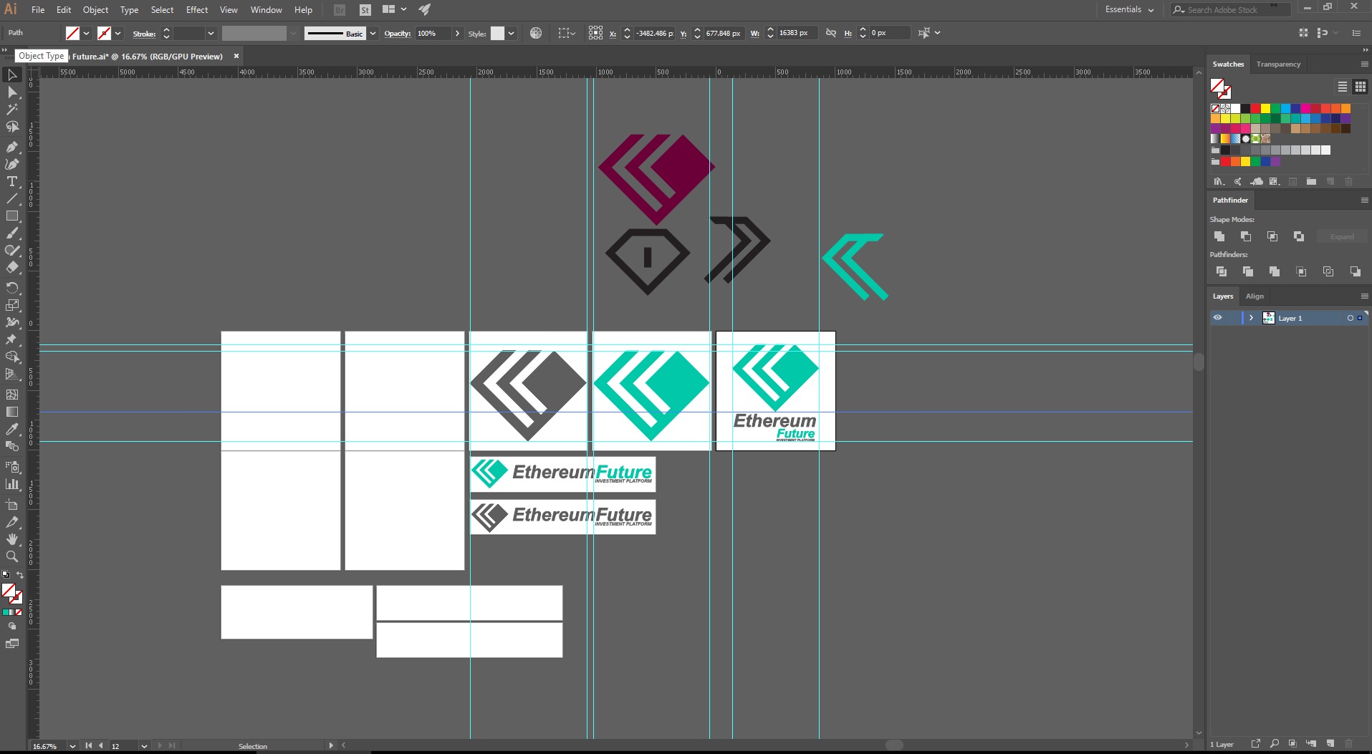Click Unite shape mode in Pathfinder
1372x754 pixels.
pyautogui.click(x=1219, y=236)
